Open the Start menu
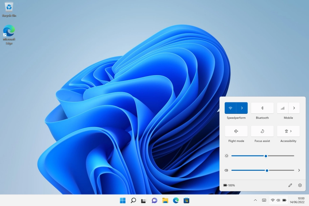This screenshot has width=309, height=206. point(123,200)
